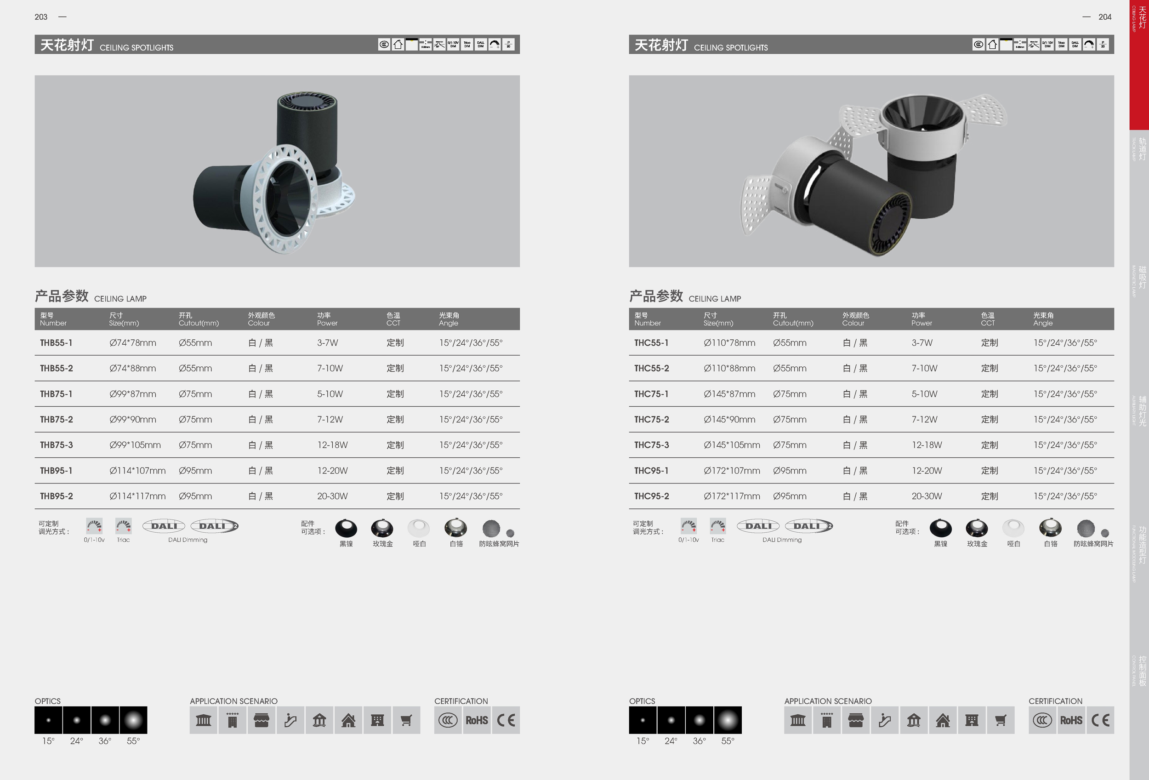Click the escalator icon on left page

(290, 720)
